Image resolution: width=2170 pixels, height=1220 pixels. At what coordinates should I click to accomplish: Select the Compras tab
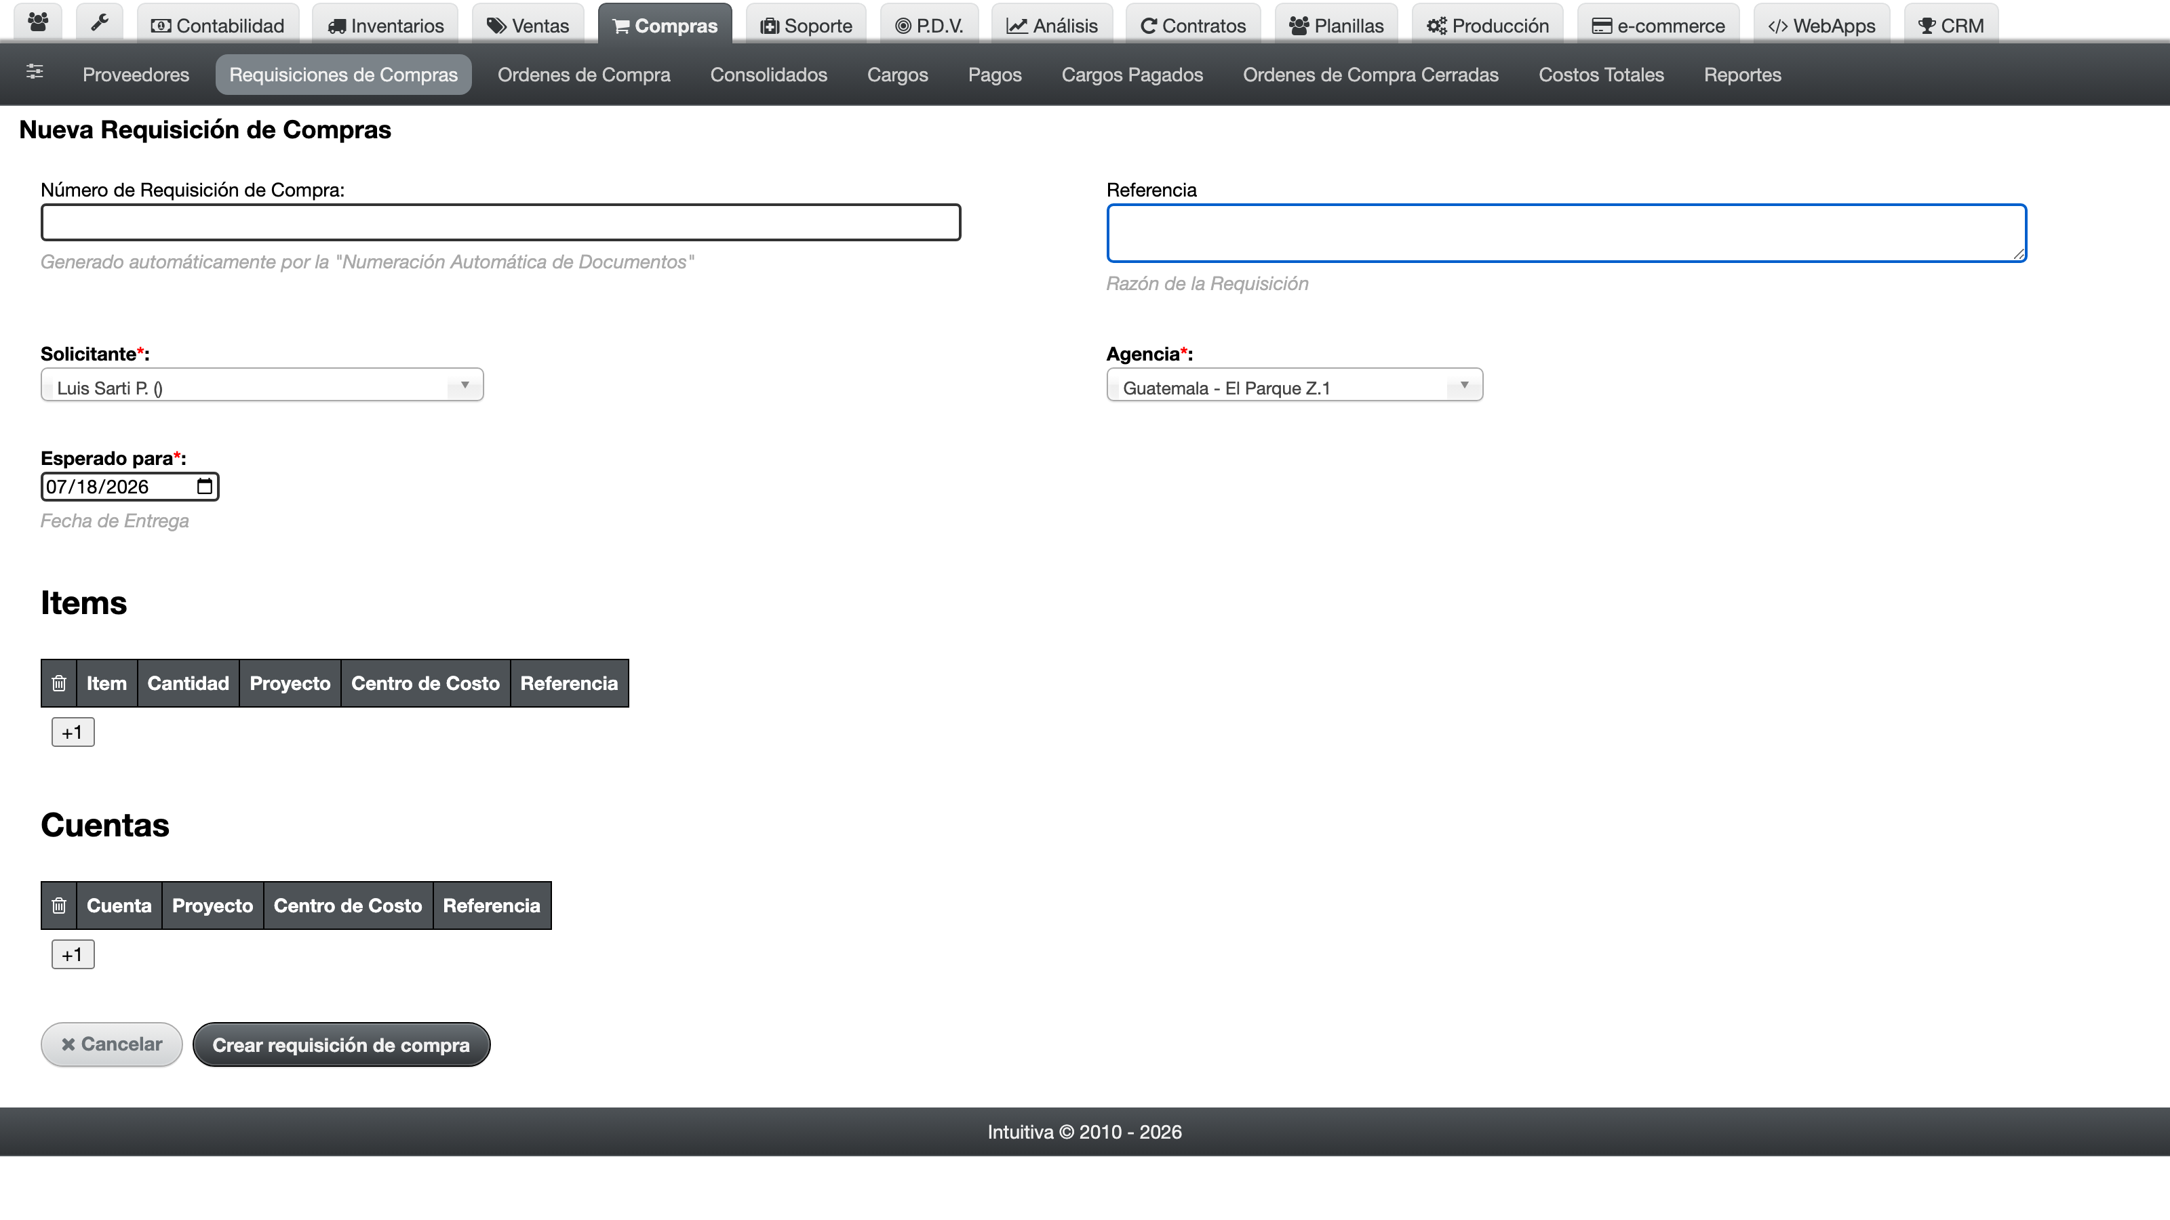[x=665, y=25]
